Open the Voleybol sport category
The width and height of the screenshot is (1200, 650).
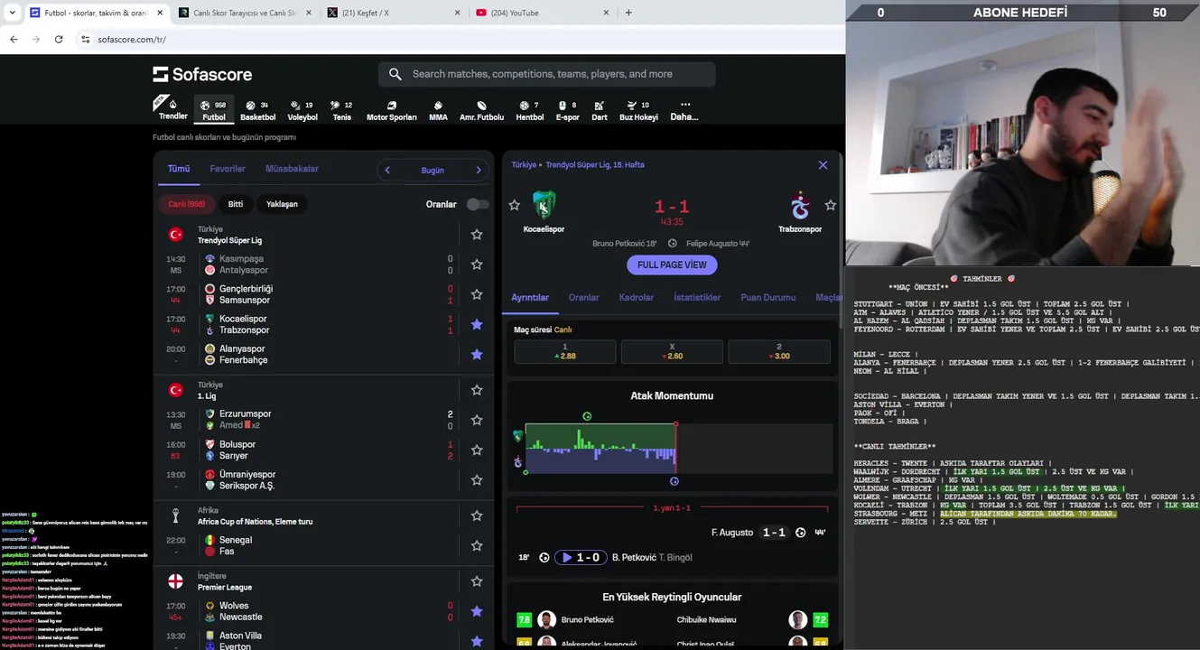pos(302,110)
